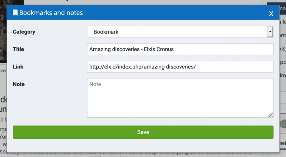
Task: Close the Bookmarks and notes dialog
Action: pyautogui.click(x=271, y=13)
